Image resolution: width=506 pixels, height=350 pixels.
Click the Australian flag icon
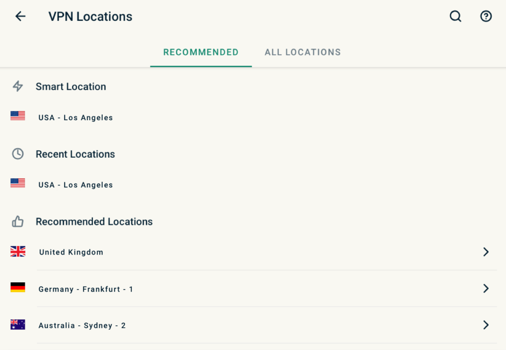pos(18,325)
